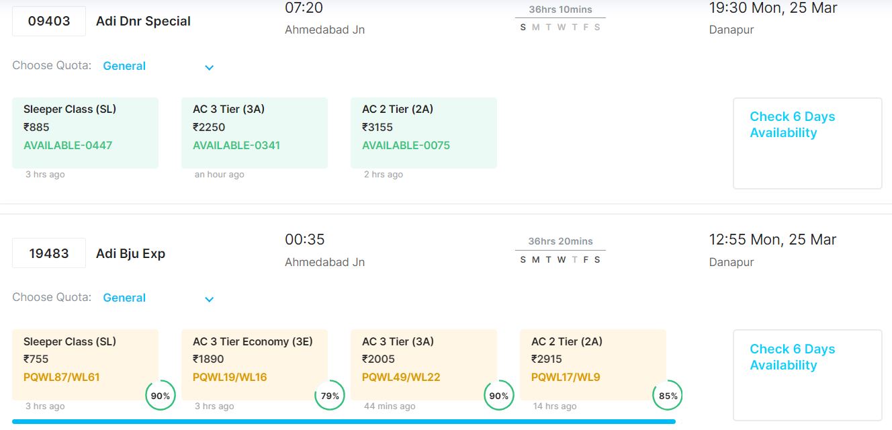
Task: Open the Quota dropdown for Adi Dnr Special
Action: pos(209,67)
